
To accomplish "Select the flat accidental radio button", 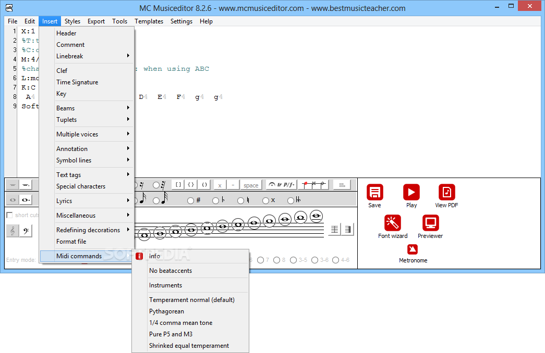I will (x=215, y=200).
